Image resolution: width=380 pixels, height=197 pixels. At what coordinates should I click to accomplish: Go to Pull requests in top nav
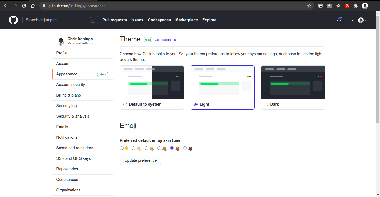click(x=115, y=20)
